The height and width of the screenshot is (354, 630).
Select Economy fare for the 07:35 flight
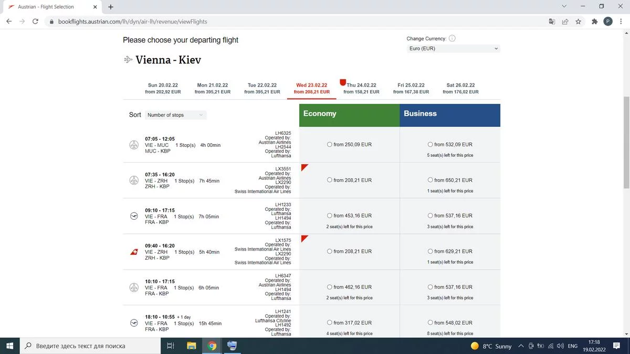click(329, 180)
